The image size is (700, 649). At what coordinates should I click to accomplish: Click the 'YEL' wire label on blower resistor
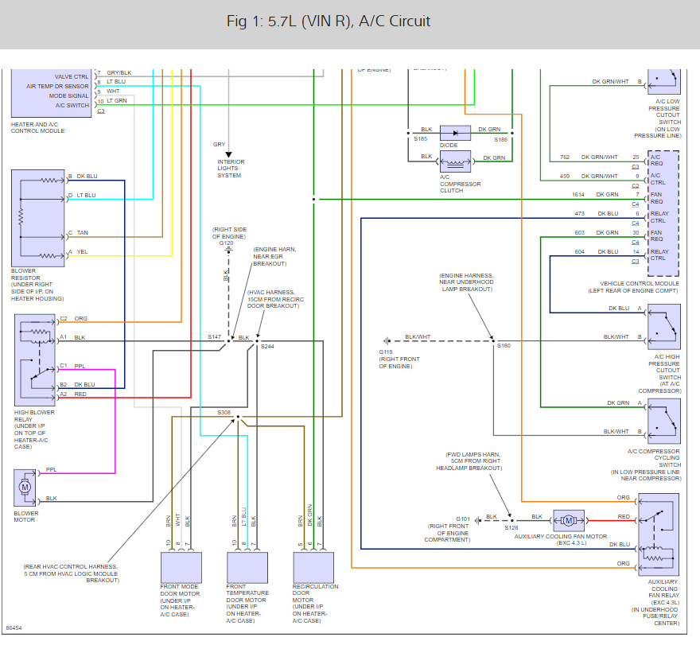coord(82,252)
